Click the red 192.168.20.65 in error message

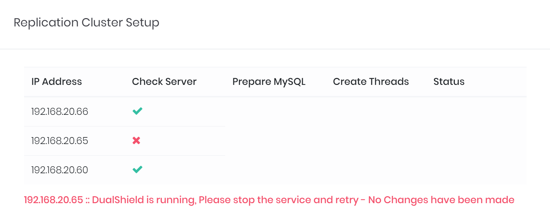[x=53, y=200]
